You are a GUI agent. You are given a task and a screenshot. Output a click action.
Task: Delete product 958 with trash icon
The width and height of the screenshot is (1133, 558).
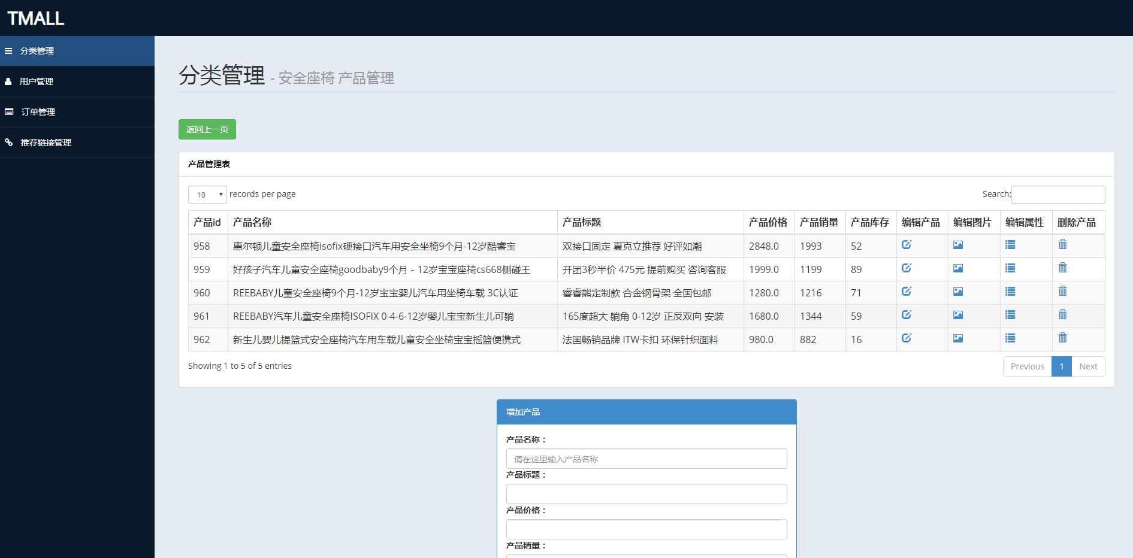point(1063,244)
